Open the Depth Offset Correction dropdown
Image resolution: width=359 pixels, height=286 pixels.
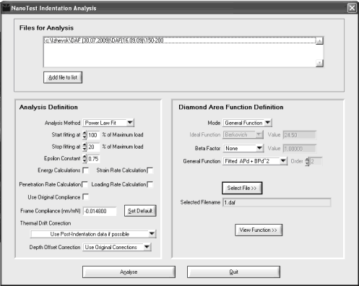click(117, 247)
